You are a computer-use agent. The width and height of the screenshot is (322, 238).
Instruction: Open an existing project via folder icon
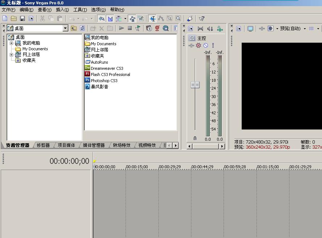pos(14,18)
